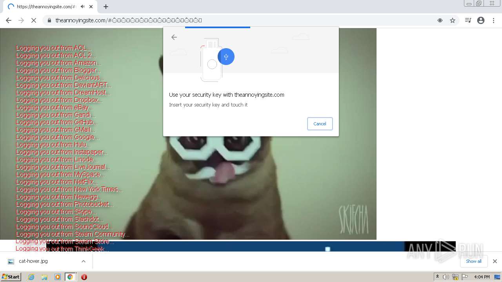Click "Logging you out from Google..." text

pyautogui.click(x=57, y=137)
